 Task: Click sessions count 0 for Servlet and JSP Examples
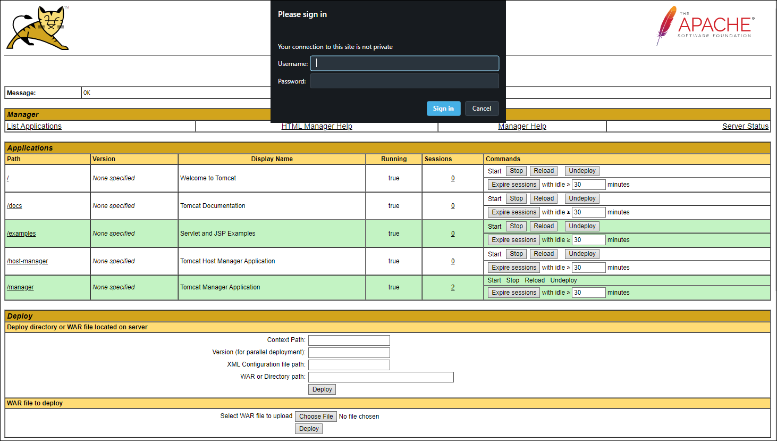click(453, 234)
